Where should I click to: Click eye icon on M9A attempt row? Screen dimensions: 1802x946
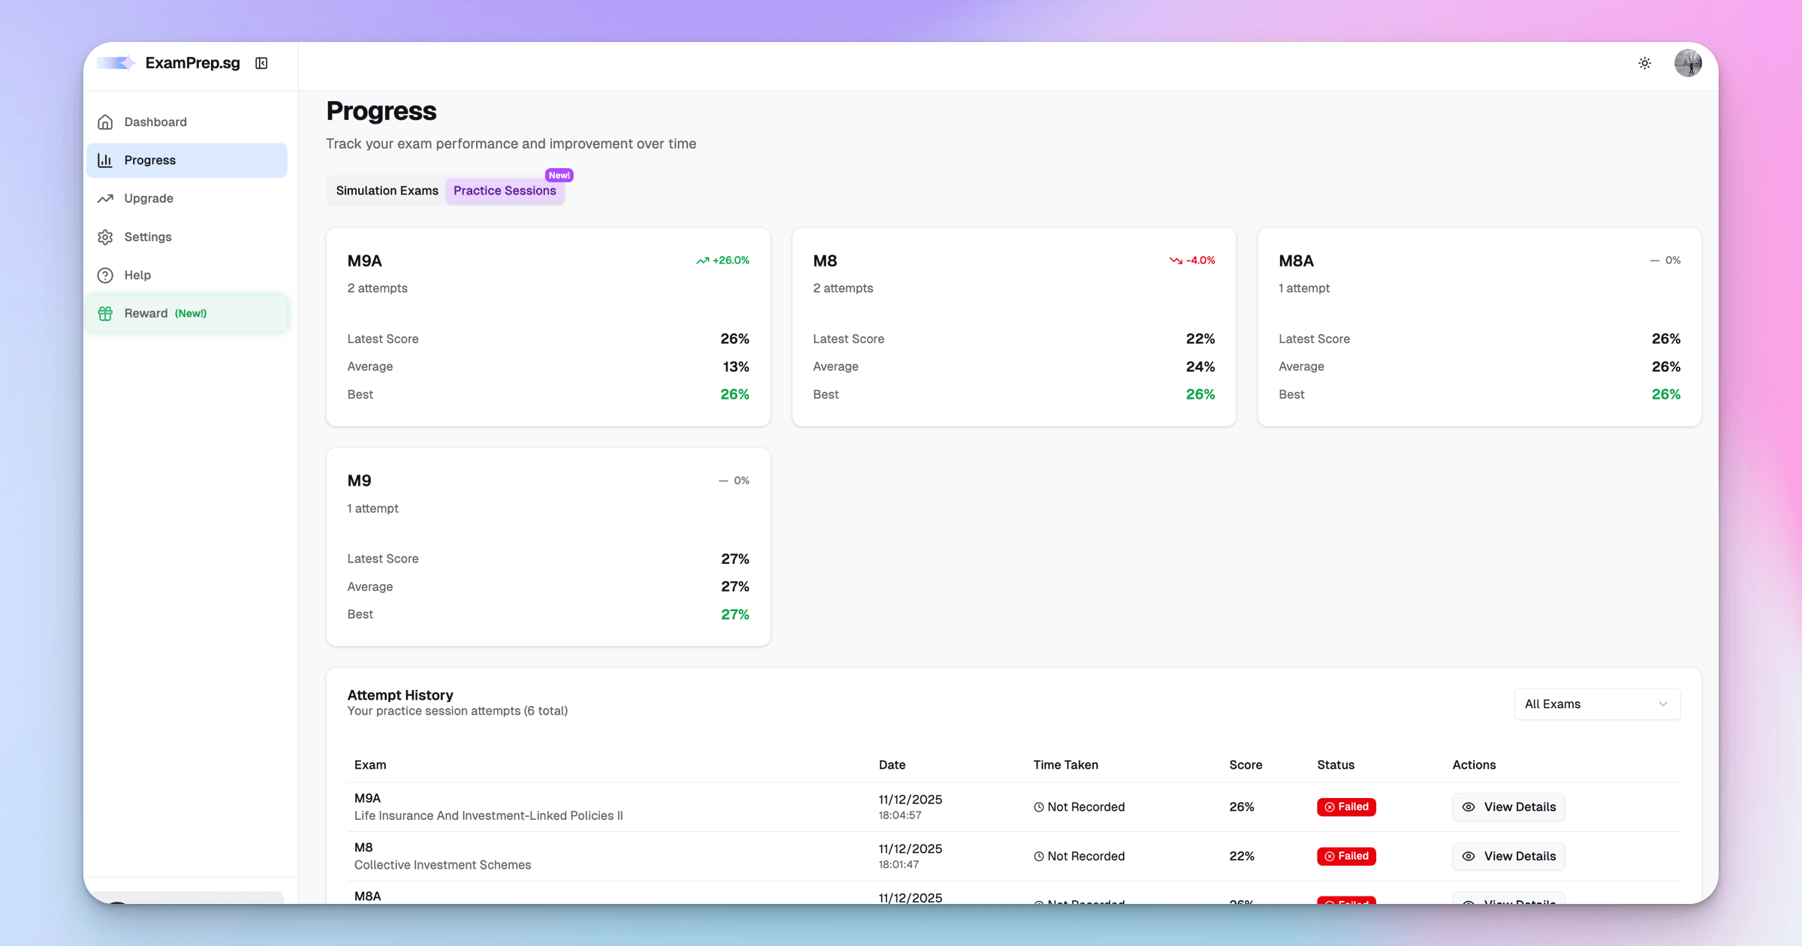tap(1469, 807)
